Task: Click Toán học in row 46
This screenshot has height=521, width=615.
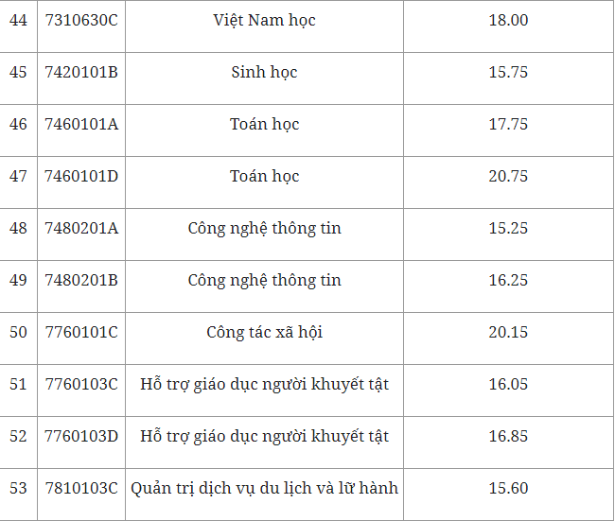Action: click(x=264, y=125)
